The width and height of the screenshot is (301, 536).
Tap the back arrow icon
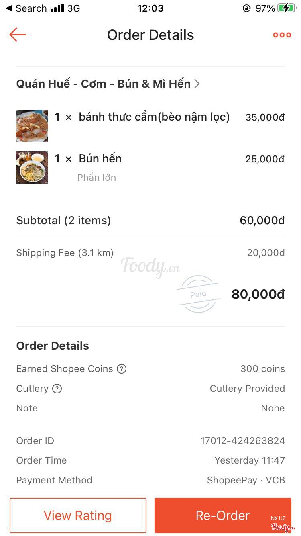click(x=18, y=35)
